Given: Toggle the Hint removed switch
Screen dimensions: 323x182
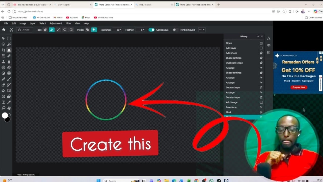Looking at the screenshot, I should pyautogui.click(x=175, y=30).
